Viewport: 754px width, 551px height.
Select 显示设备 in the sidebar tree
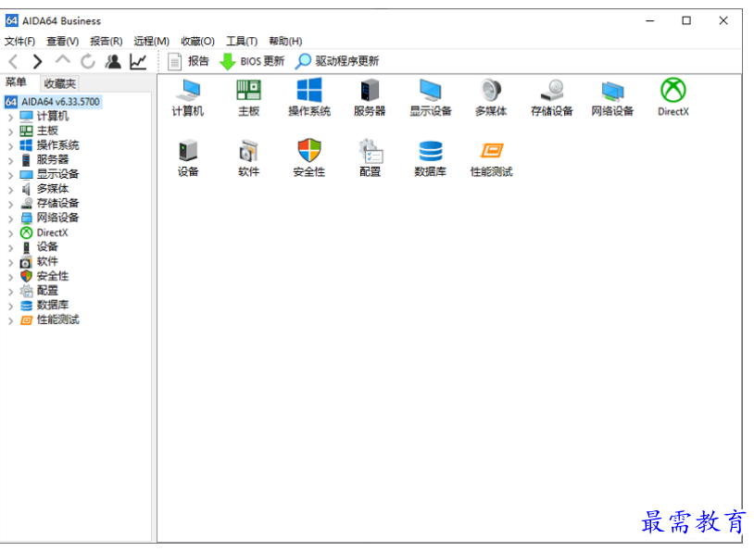(57, 174)
